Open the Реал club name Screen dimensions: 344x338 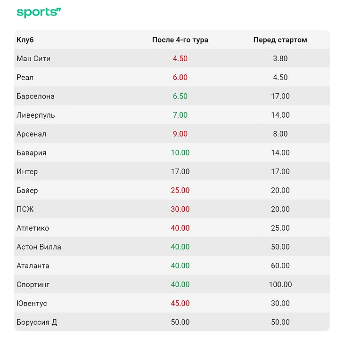click(x=25, y=77)
